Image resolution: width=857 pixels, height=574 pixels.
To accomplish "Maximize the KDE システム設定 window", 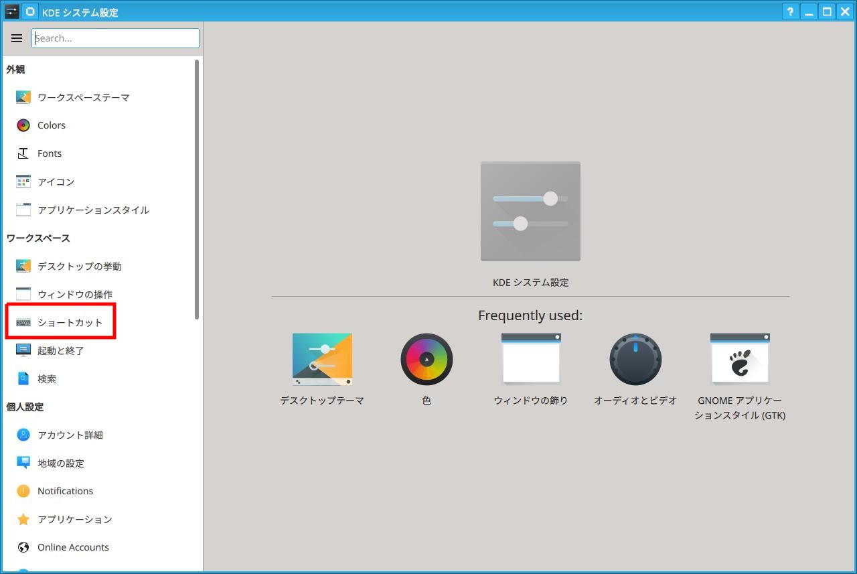I will tap(827, 11).
